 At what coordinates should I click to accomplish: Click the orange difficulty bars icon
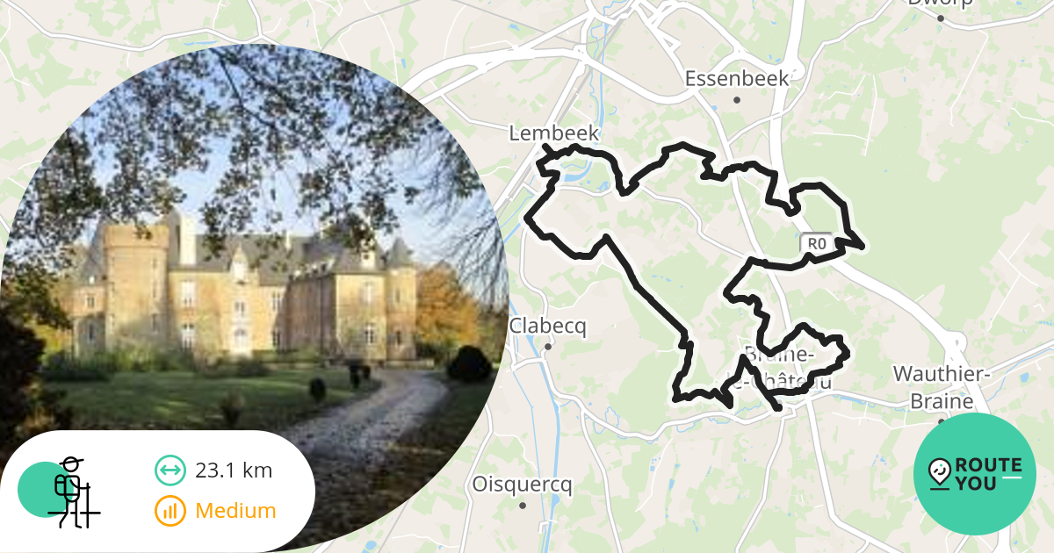coord(170,511)
